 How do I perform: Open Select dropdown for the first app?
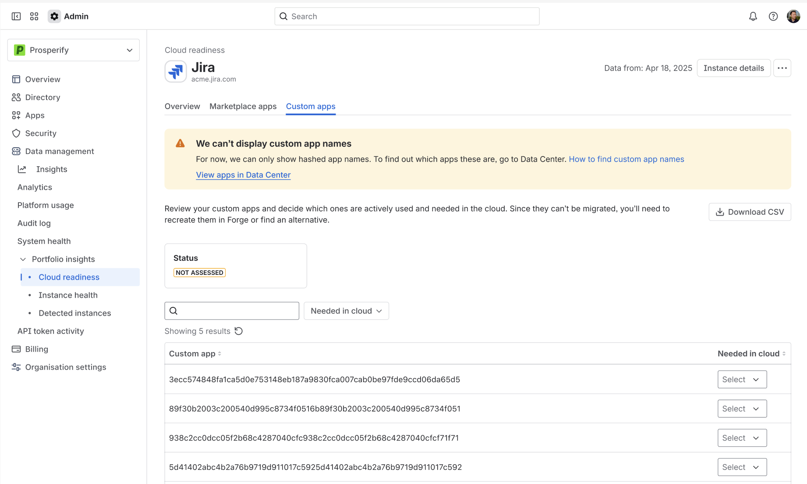[x=742, y=379]
